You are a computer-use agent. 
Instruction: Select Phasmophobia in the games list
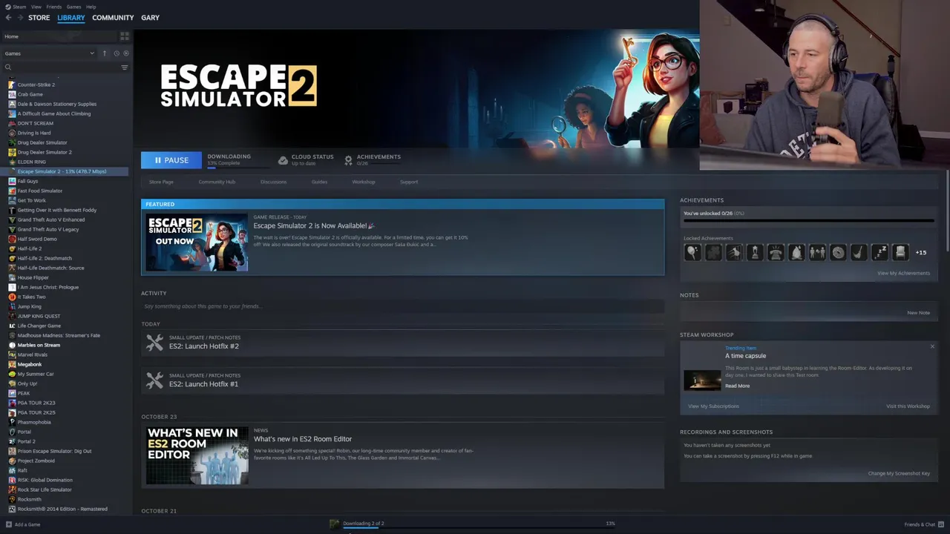[x=34, y=422]
